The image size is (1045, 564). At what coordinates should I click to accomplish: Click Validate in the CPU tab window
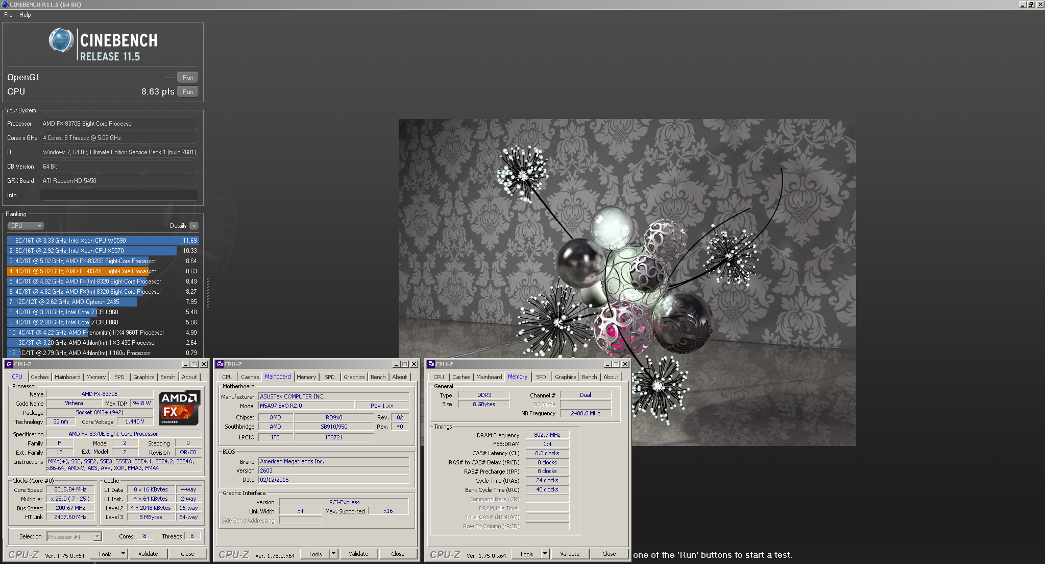coord(148,554)
